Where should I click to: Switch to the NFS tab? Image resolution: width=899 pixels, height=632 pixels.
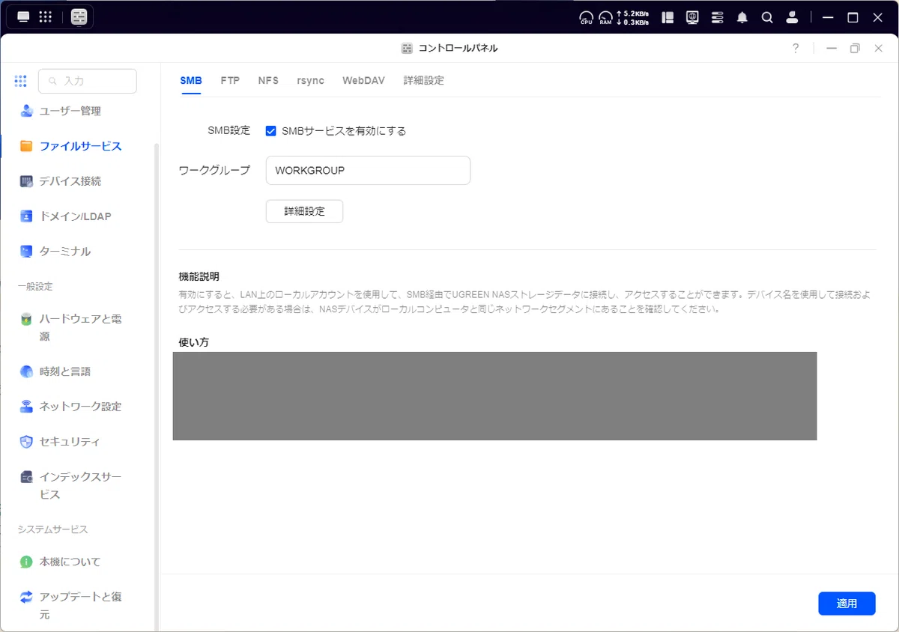coord(268,81)
